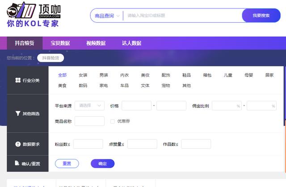The height and width of the screenshot is (187, 286).
Task: Click the 抖音验货 breadcrumb pill
Action: 50,58
